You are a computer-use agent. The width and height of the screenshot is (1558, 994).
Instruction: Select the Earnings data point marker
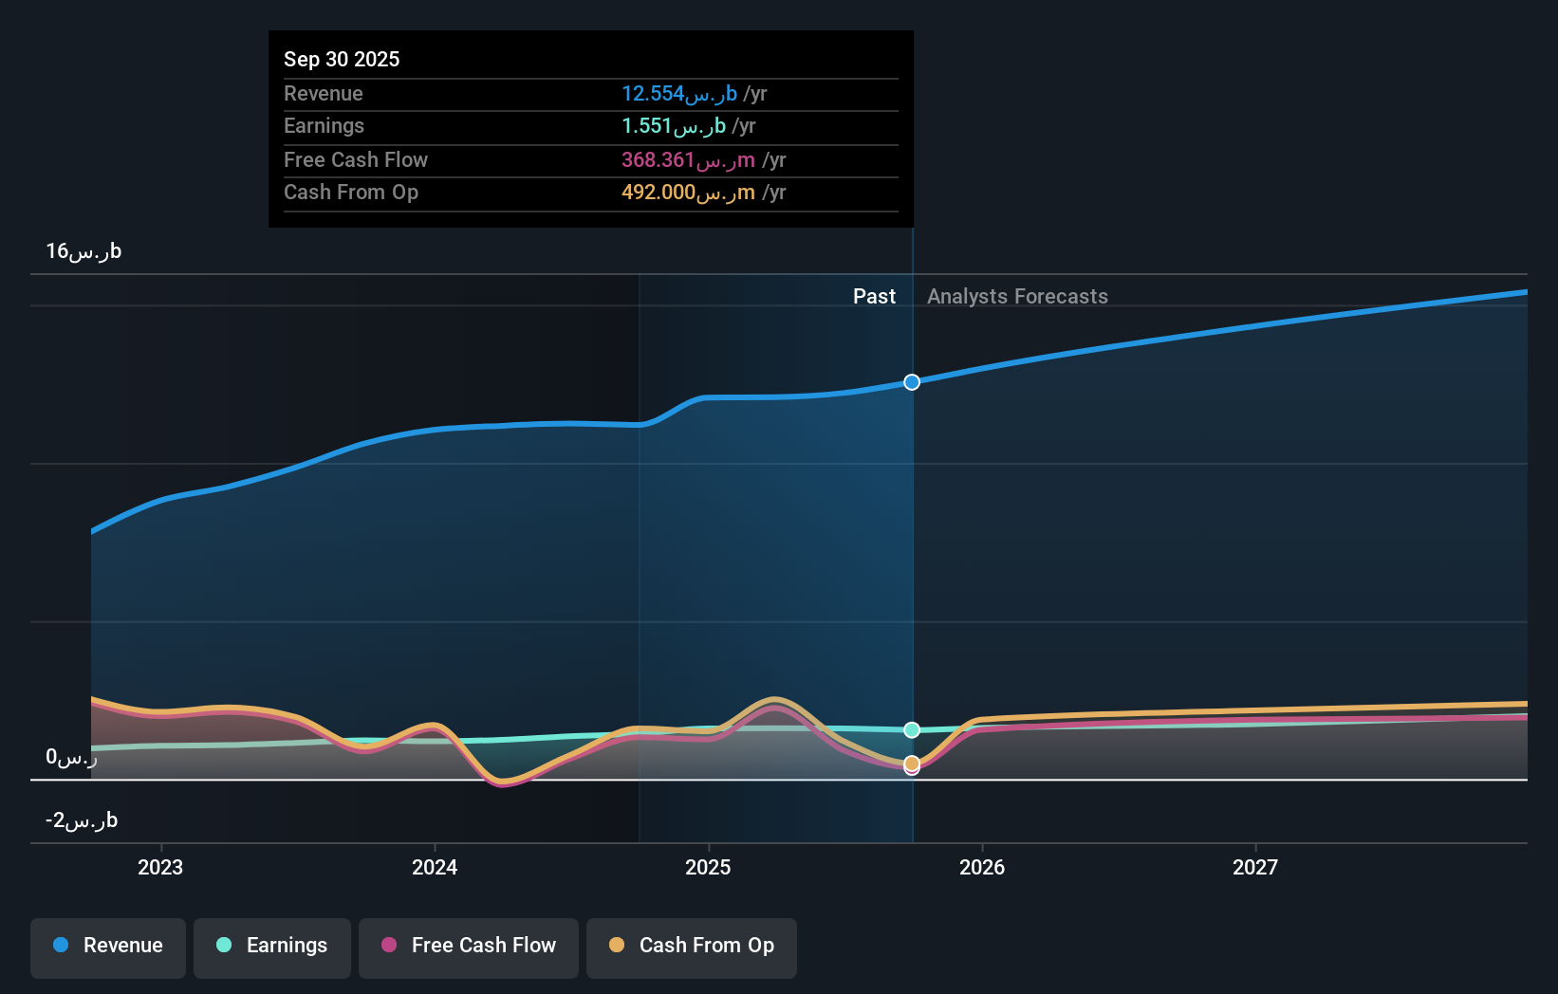pos(912,729)
